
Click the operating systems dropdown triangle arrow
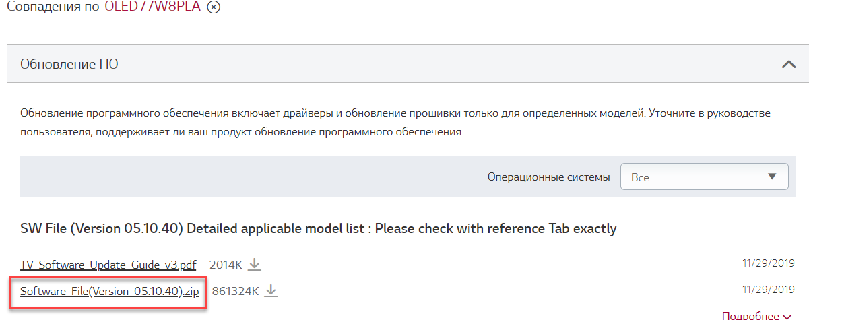(772, 177)
